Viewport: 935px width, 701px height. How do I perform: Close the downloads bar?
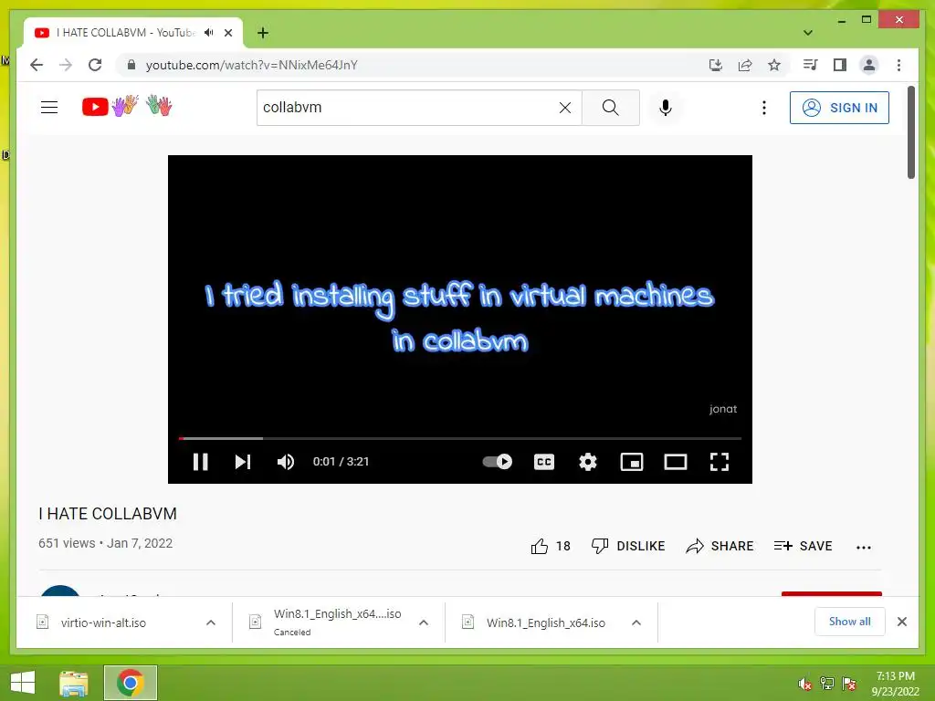(901, 622)
